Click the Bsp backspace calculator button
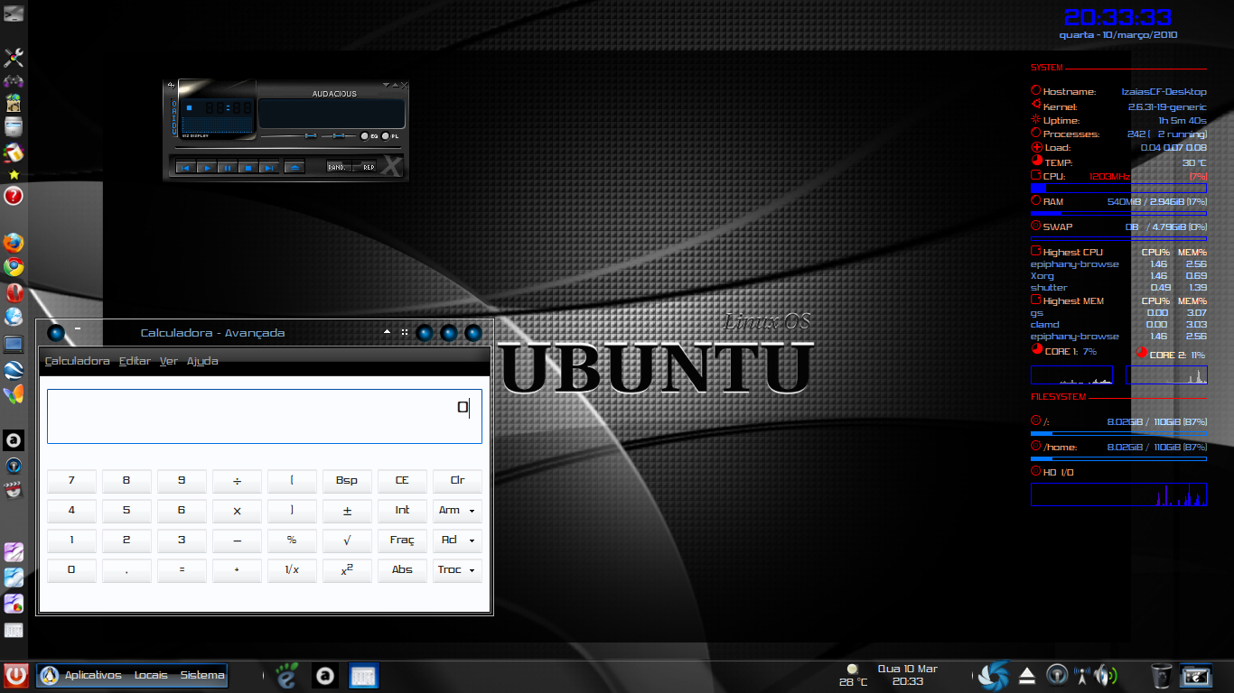 point(347,481)
